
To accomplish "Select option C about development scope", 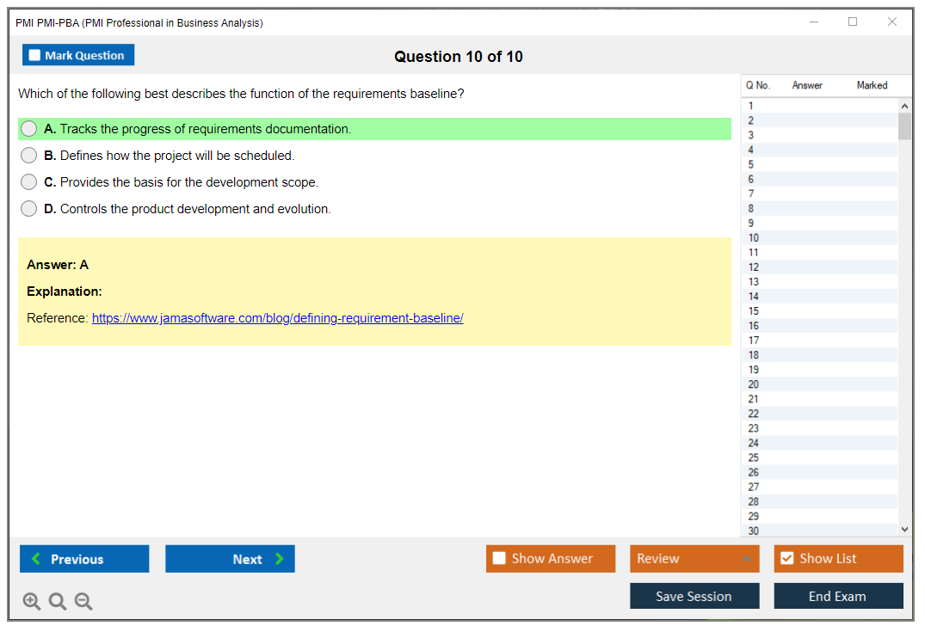I will 29,182.
